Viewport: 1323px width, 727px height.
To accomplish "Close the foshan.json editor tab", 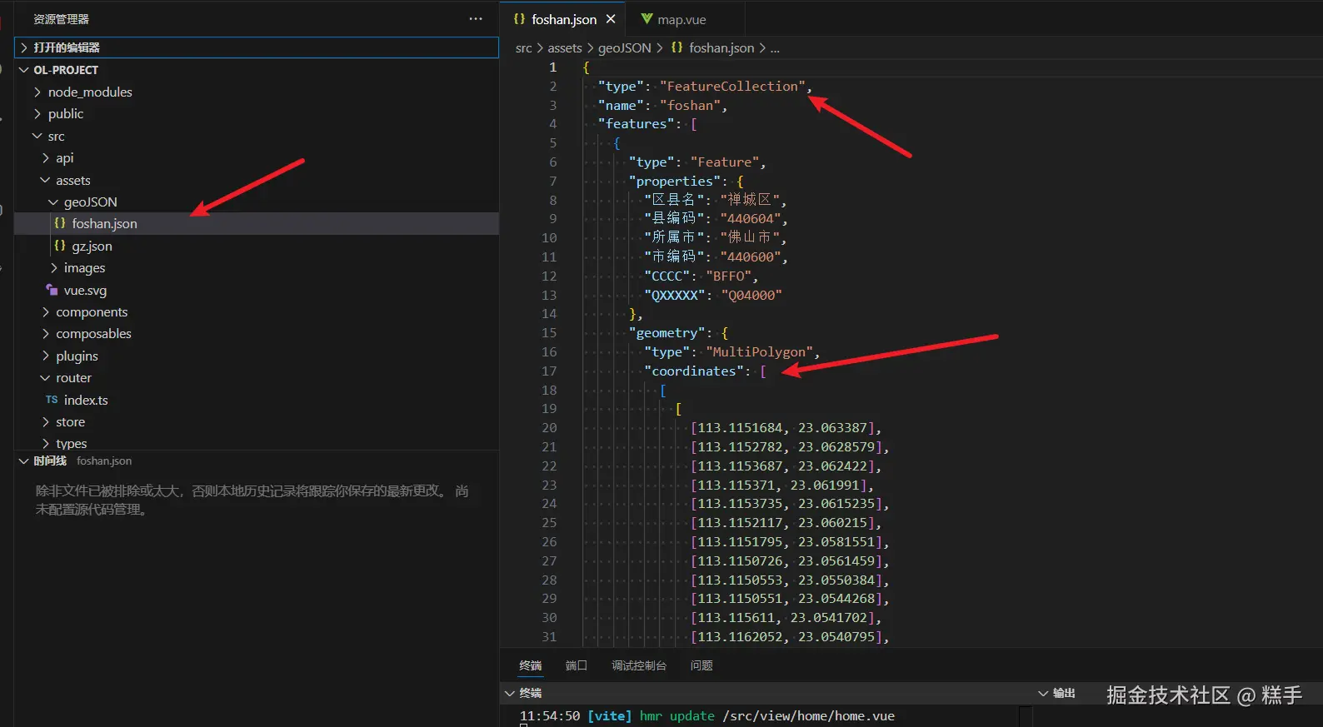I will click(x=611, y=19).
